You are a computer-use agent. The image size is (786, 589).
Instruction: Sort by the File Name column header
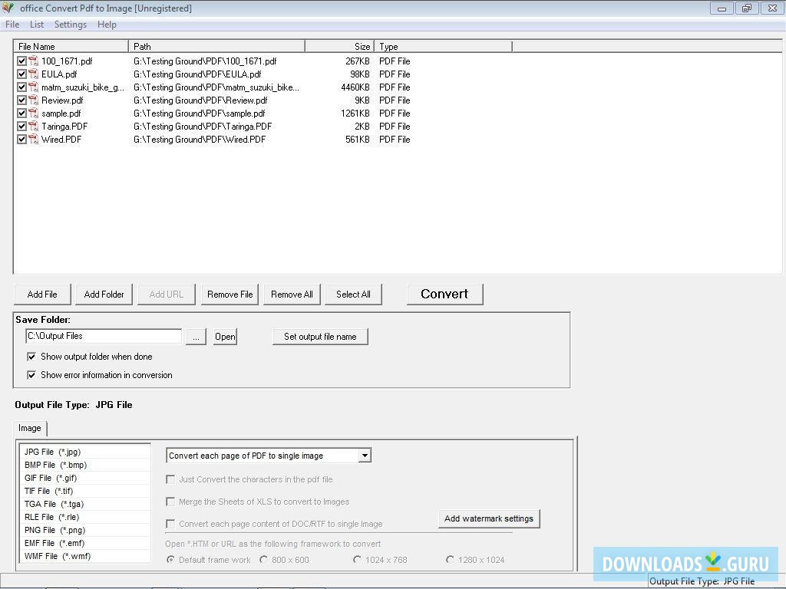coord(71,47)
